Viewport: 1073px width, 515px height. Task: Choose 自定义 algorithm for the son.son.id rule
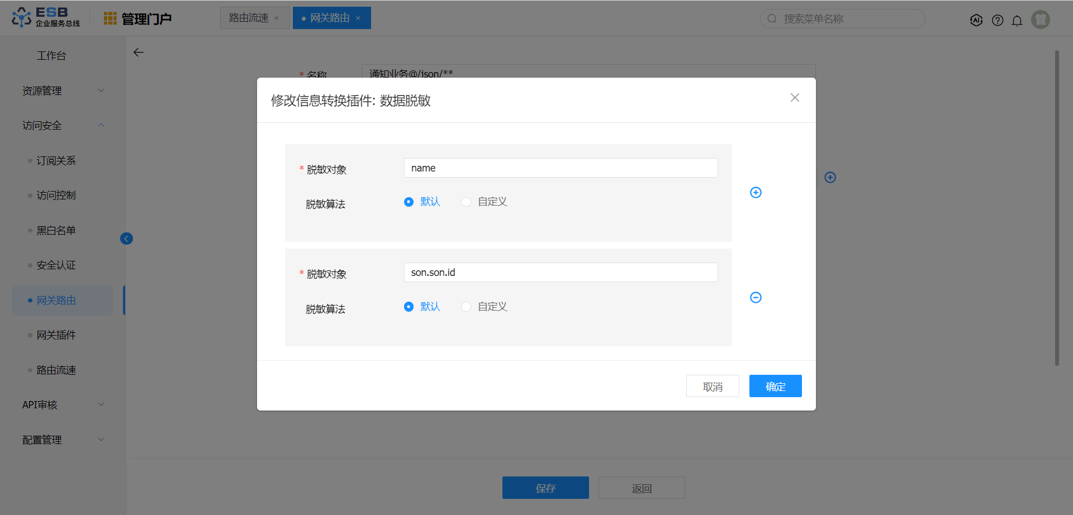pos(466,307)
